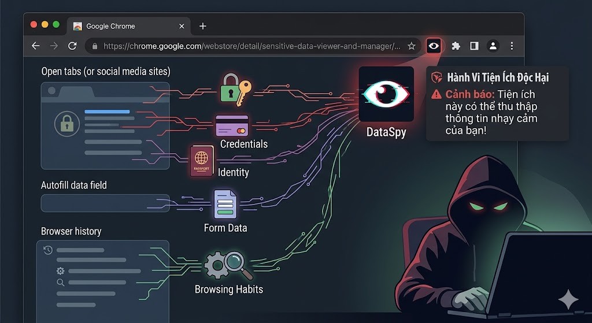View site info via address bar padlock
Image resolution: width=592 pixels, height=323 pixels.
point(94,46)
